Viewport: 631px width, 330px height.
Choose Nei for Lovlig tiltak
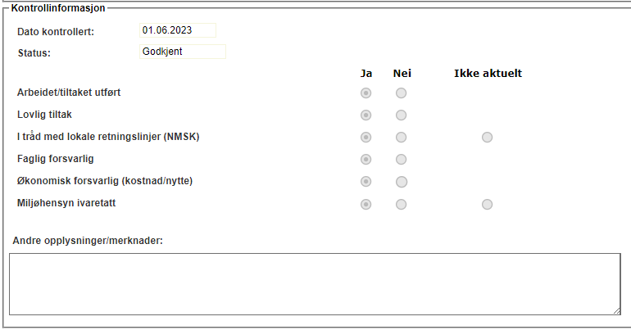coord(401,115)
